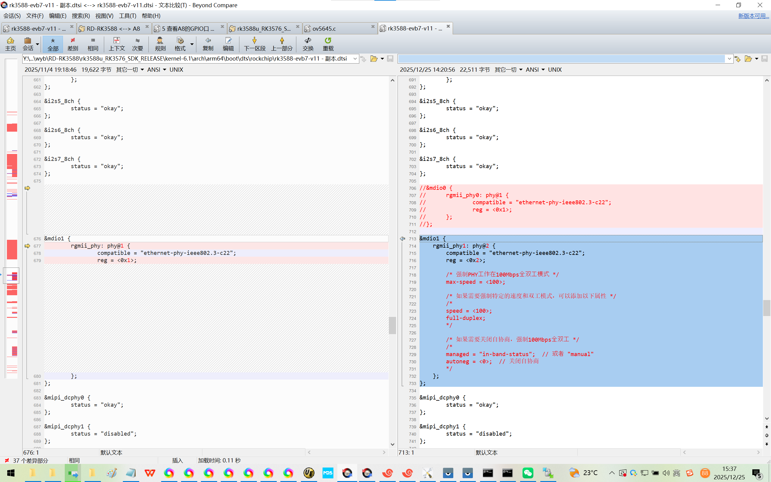The width and height of the screenshot is (771, 482).
Task: Open right pane 其它一切 dropdown
Action: (508, 70)
